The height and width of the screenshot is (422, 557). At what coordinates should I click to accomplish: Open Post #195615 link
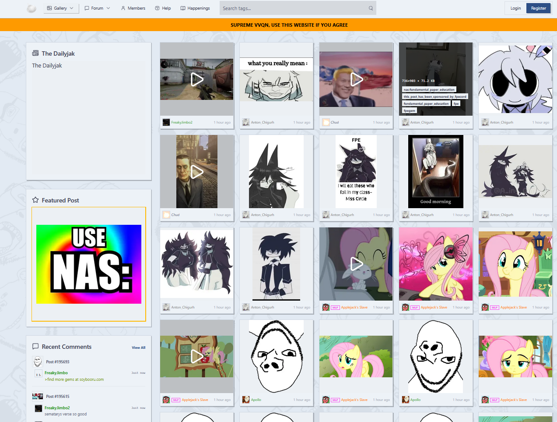[x=58, y=397]
